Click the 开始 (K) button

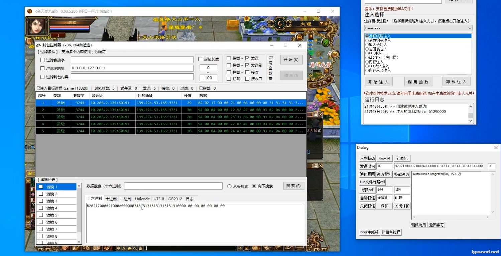tap(291, 60)
